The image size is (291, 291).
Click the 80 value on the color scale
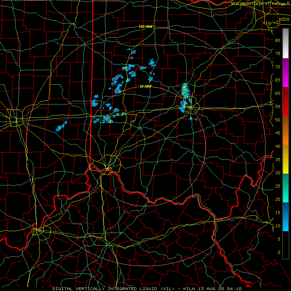[278, 40]
